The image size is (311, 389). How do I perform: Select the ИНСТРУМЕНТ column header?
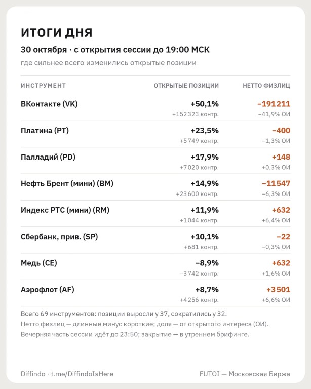44,86
